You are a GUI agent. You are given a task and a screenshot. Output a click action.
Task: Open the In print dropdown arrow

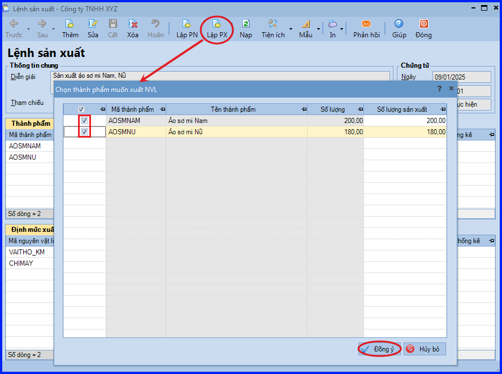(x=342, y=29)
